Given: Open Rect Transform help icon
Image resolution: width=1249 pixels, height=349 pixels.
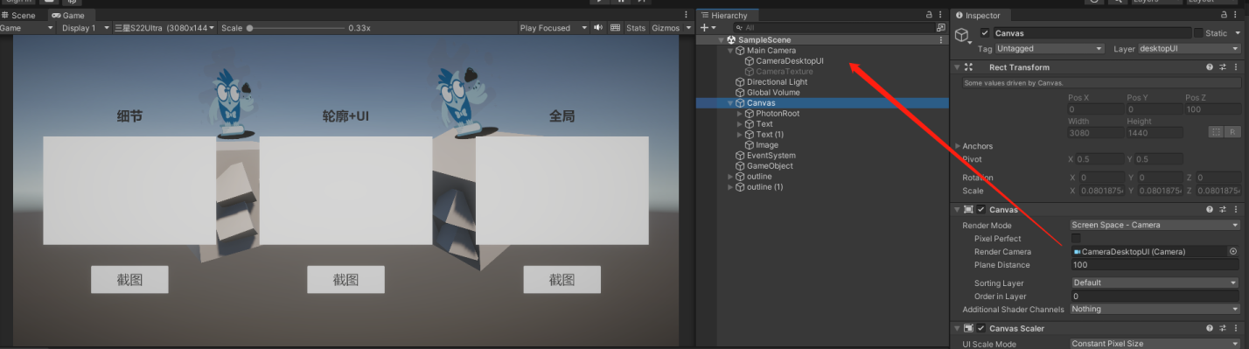Looking at the screenshot, I should (x=1210, y=67).
